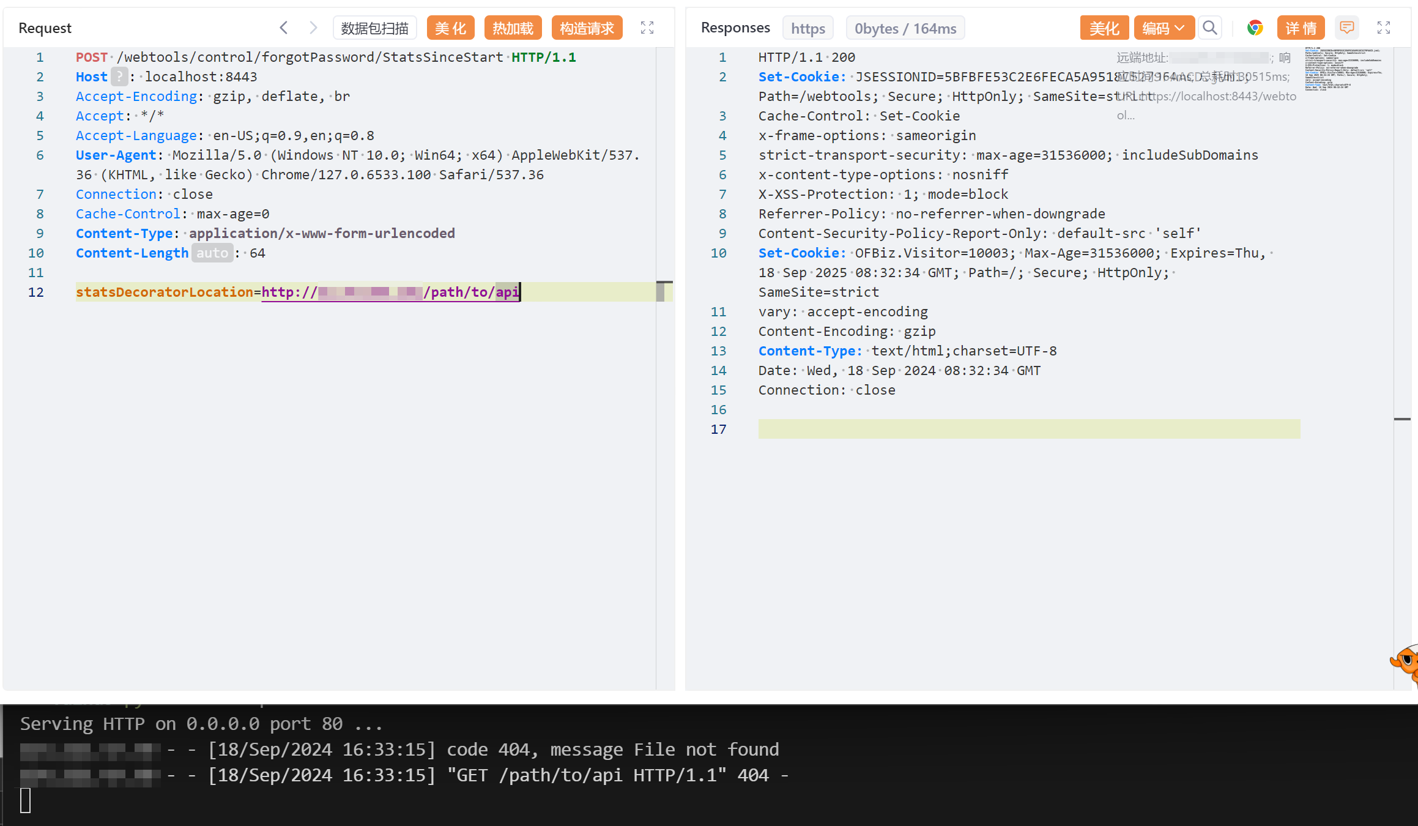Open the response in Chrome browser
1418x826 pixels.
1255,28
